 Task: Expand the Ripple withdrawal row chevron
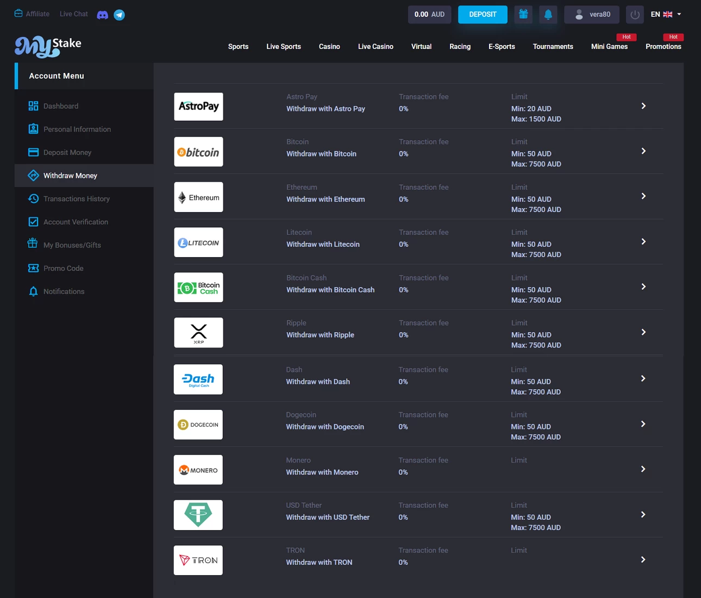(643, 332)
